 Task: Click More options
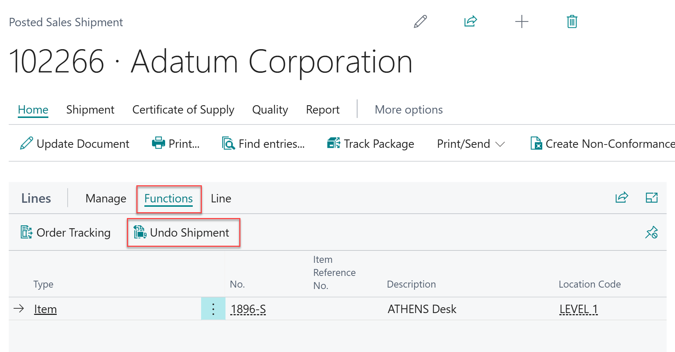(x=409, y=110)
